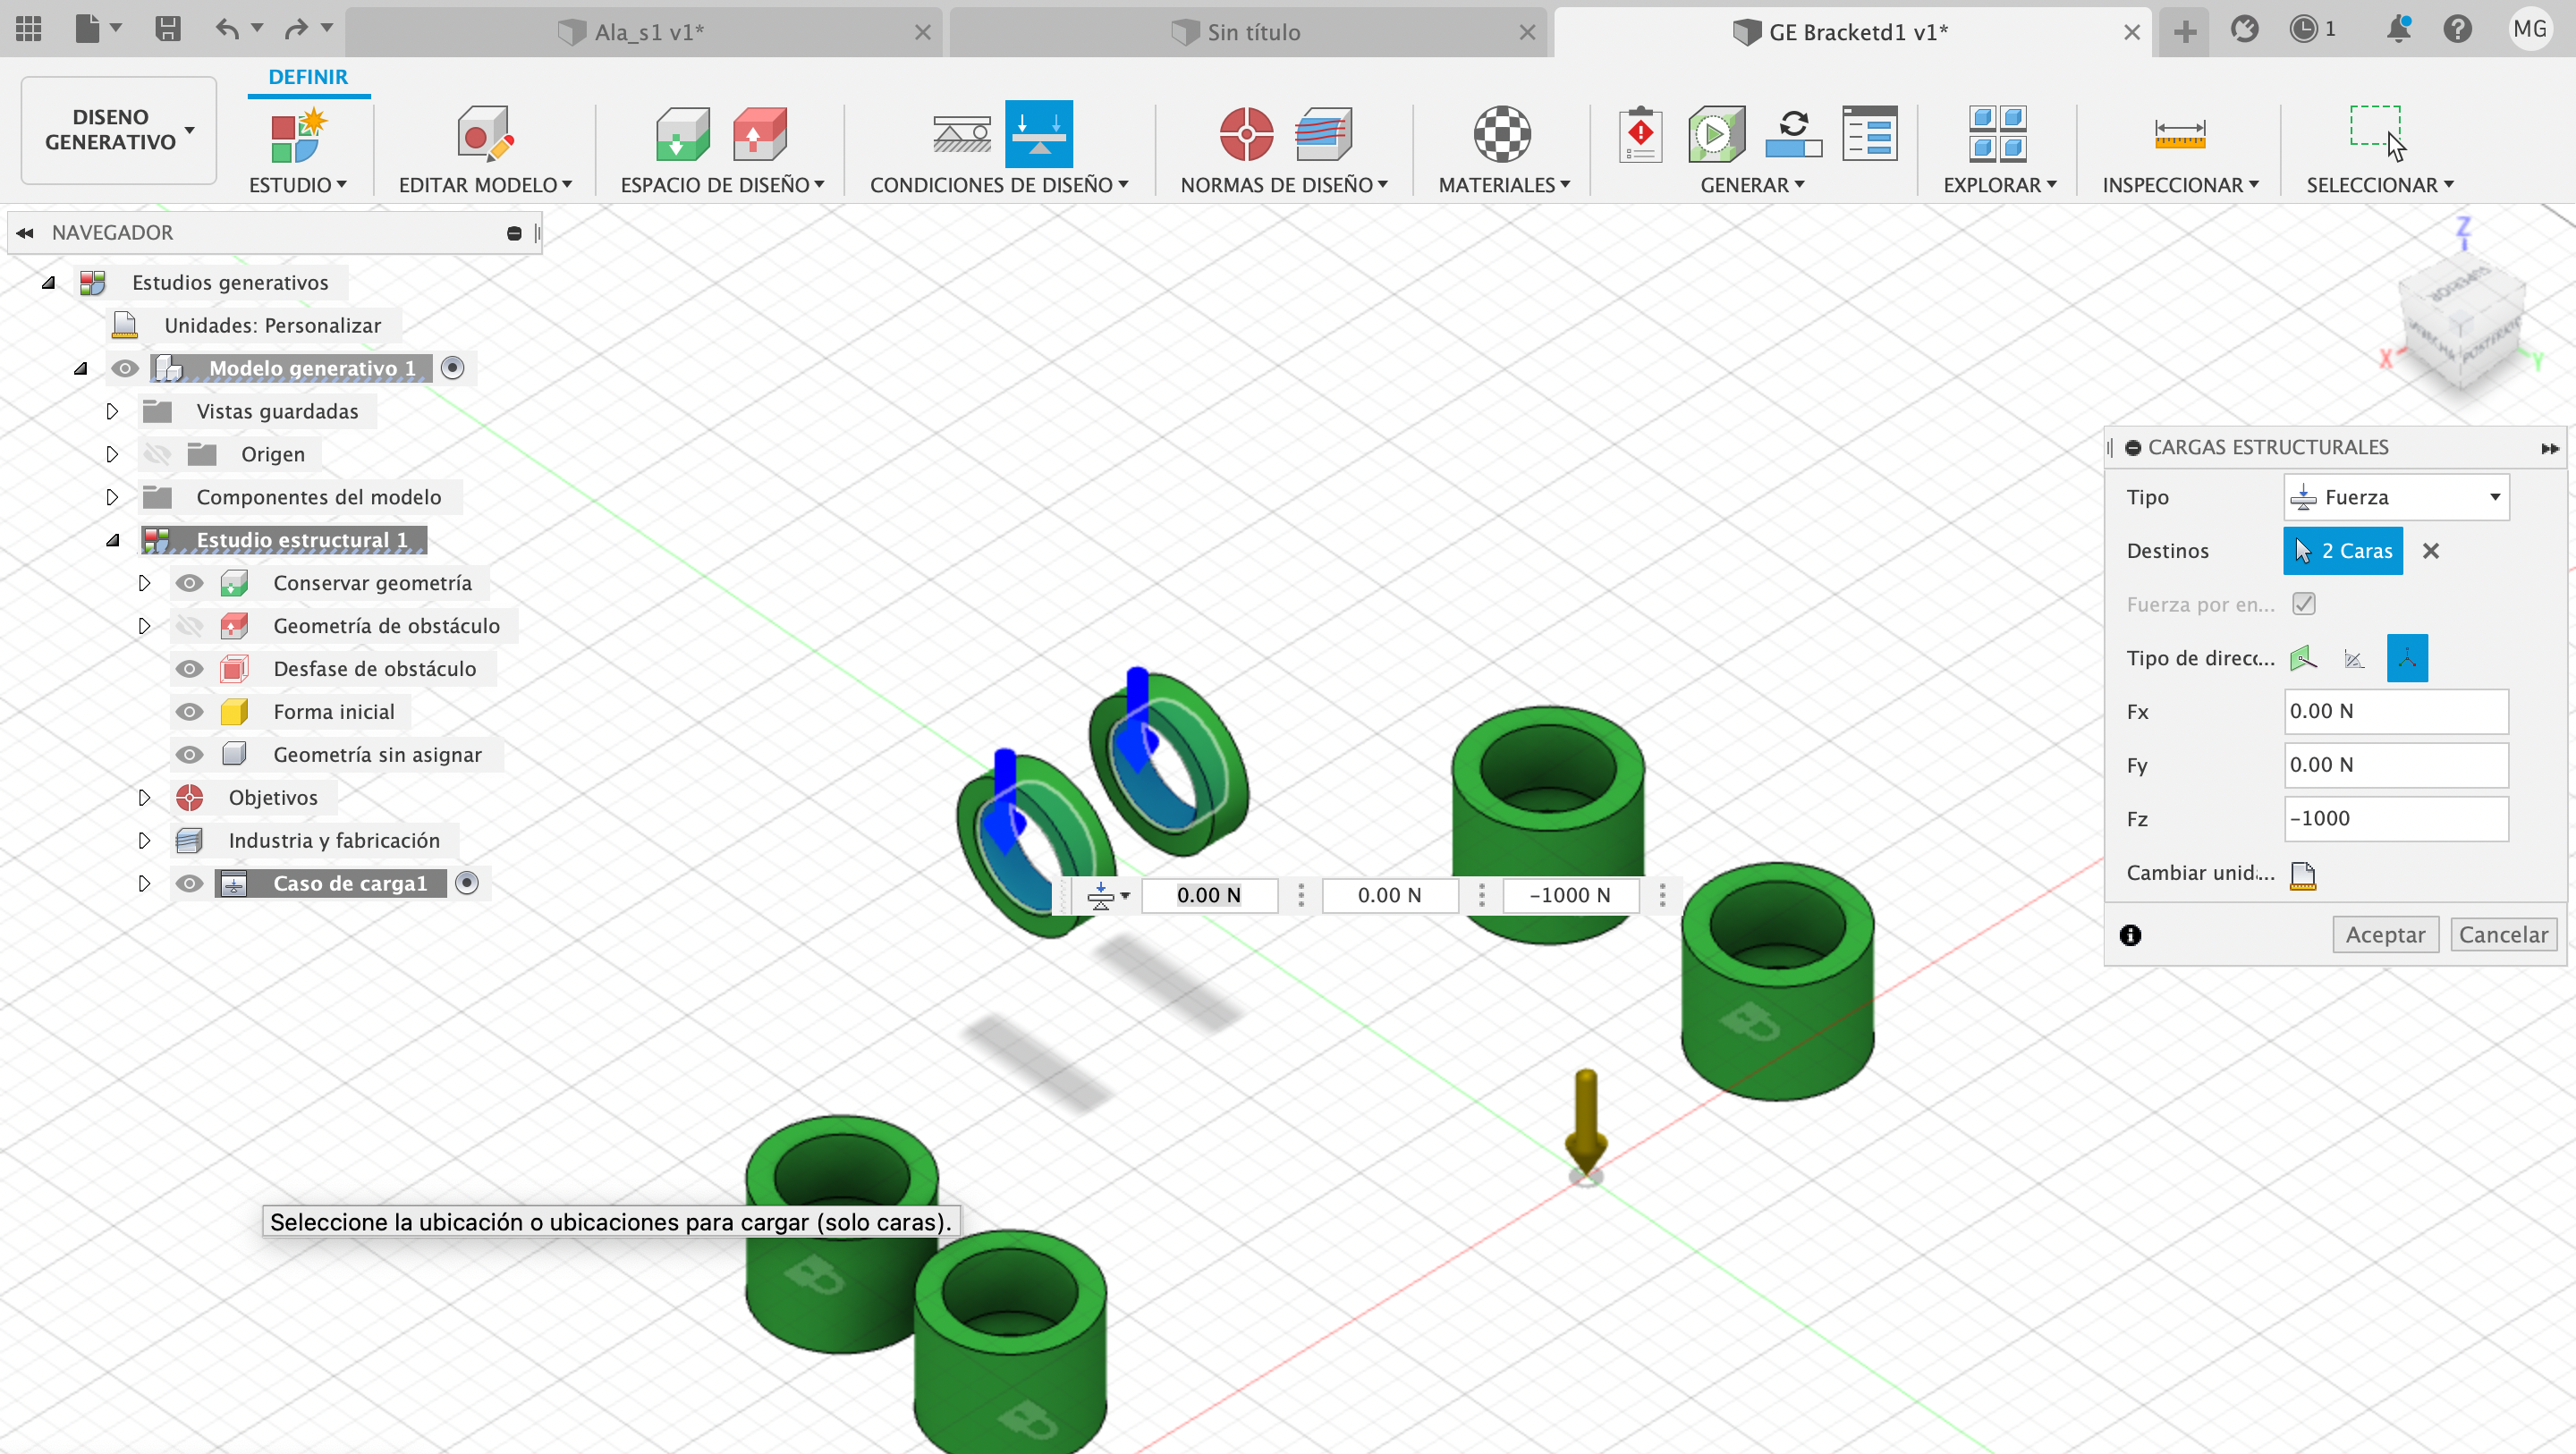Click the Redo arrow icon
This screenshot has width=2576, height=1454.
(x=295, y=29)
